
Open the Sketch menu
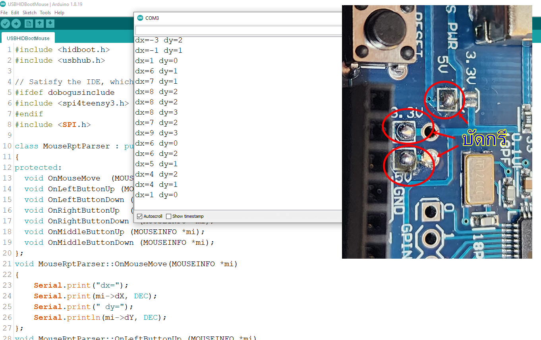[x=29, y=12]
